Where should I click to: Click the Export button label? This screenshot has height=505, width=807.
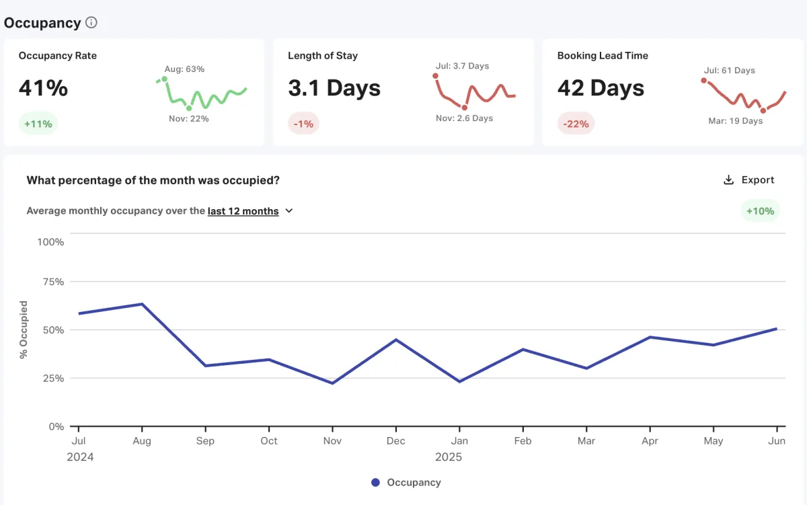point(758,180)
